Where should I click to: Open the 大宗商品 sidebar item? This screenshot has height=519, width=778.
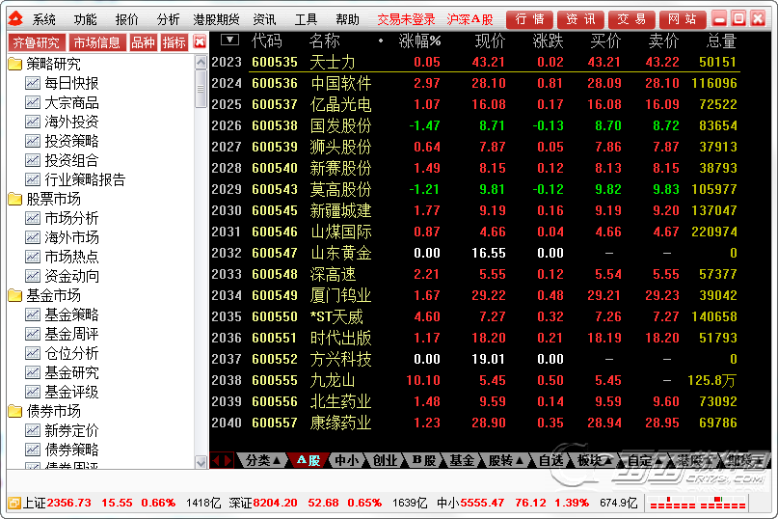[71, 102]
